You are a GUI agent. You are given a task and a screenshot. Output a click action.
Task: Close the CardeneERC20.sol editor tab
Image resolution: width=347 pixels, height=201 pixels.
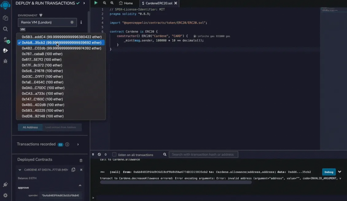(176, 3)
